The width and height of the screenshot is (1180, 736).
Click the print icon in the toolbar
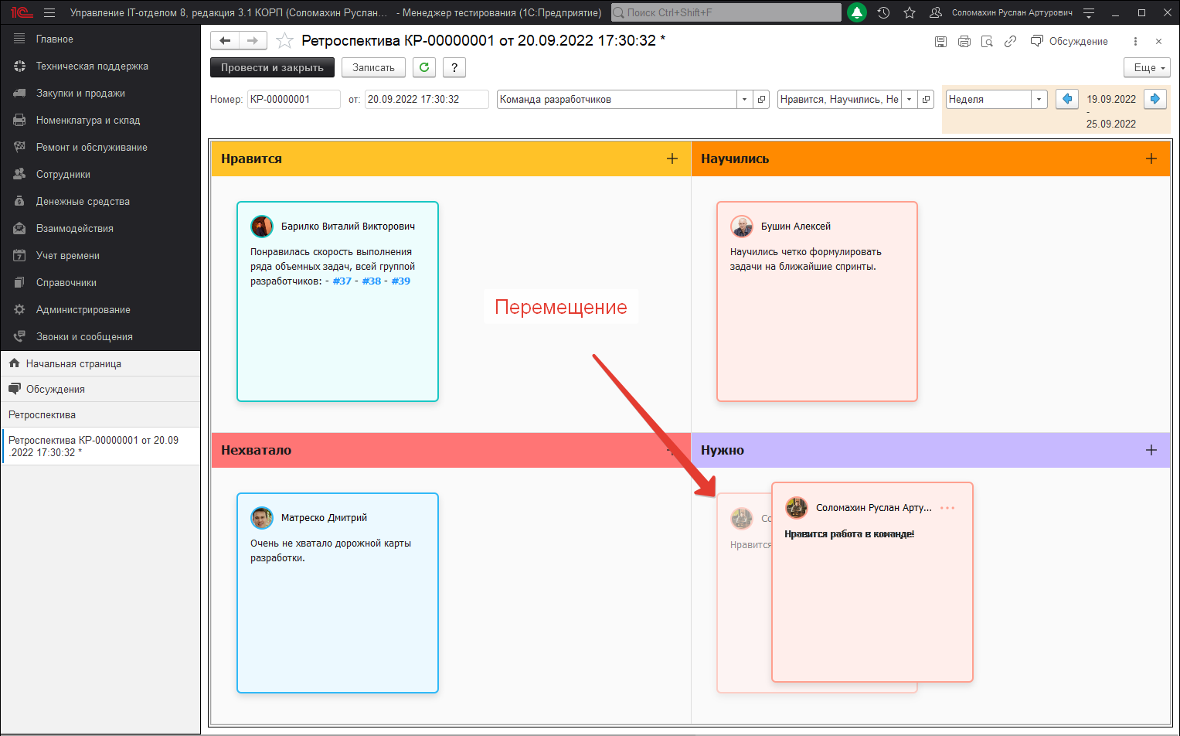point(964,42)
